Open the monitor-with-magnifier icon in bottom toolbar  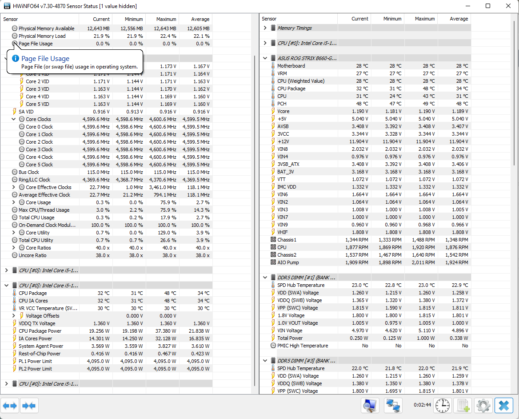(370, 405)
